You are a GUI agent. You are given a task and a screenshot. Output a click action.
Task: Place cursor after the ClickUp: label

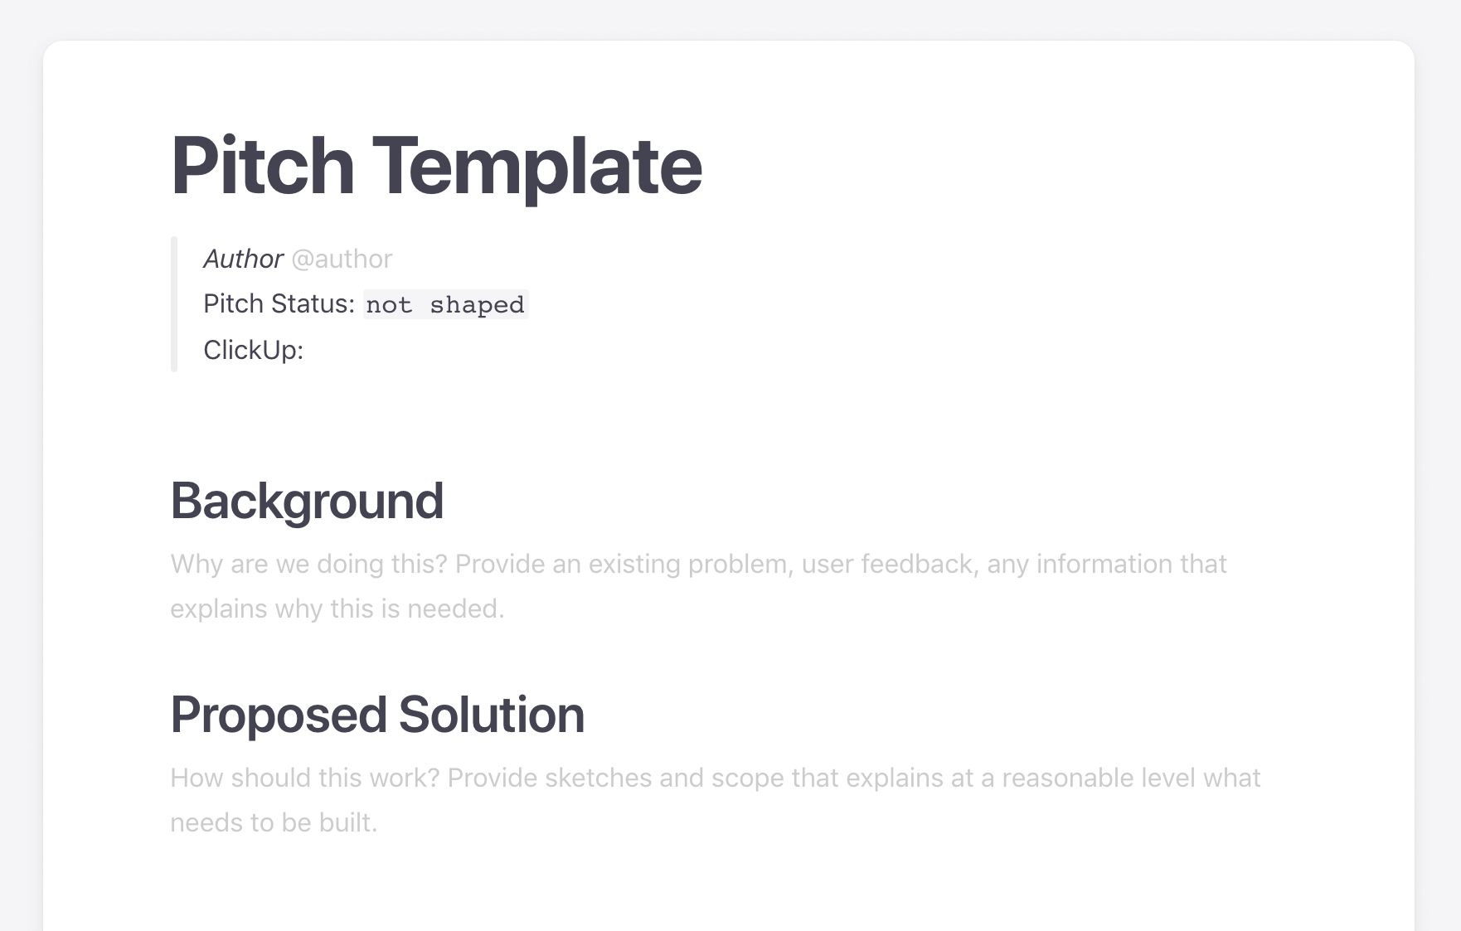[308, 350]
